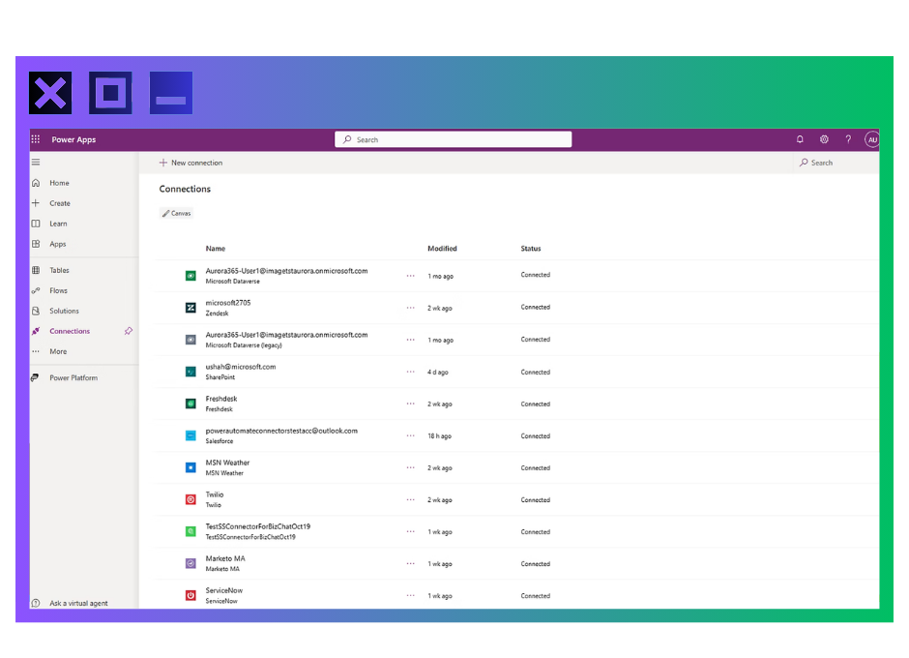
Task: Click Connected status in Twilio row
Action: pos(535,499)
